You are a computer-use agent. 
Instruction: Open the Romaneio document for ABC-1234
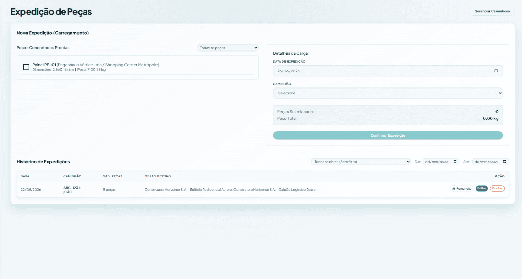(x=461, y=188)
